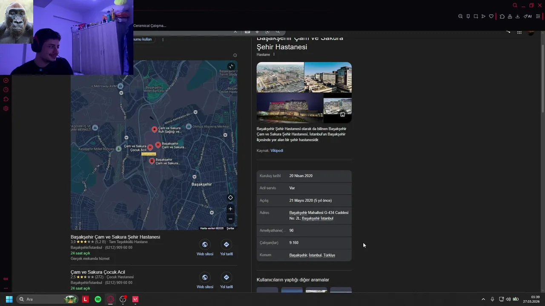Open Yol tarifi for Başakşehir Çam ve Sakura Şehir Hastanesi
The image size is (545, 306).
click(x=227, y=248)
